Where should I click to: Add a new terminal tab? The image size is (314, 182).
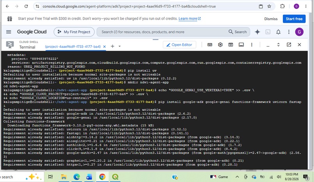[113, 46]
